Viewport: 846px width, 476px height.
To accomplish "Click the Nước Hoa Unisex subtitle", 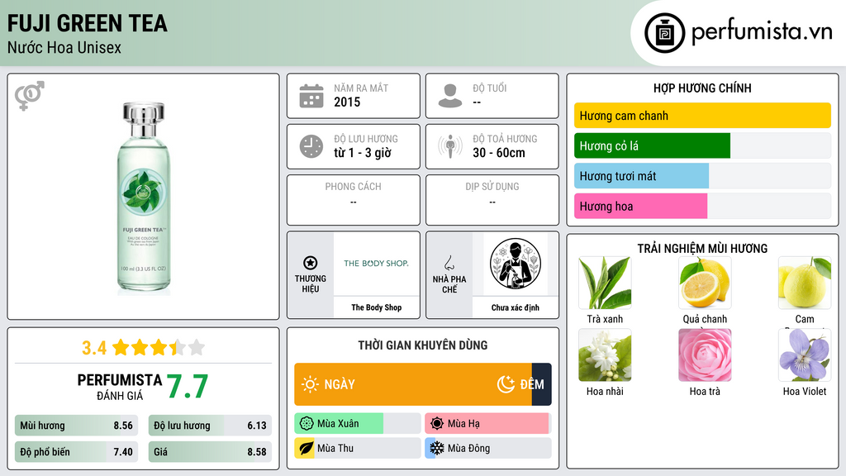I will point(64,47).
